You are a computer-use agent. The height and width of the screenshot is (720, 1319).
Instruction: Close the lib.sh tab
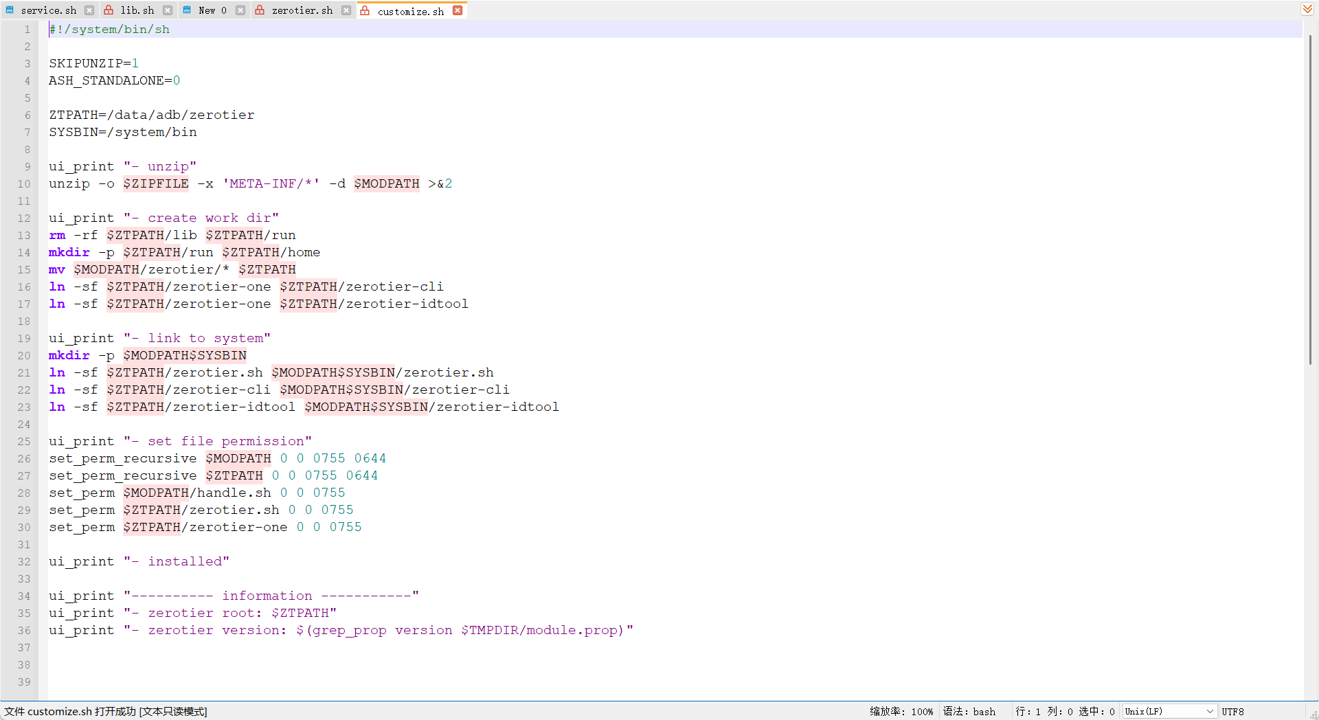tap(168, 10)
